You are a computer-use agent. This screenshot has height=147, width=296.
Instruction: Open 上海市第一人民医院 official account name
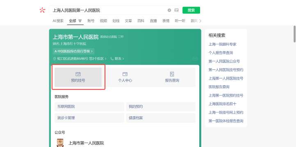(86, 143)
